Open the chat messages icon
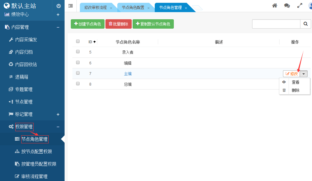The height and width of the screenshot is (181, 312). point(287,6)
